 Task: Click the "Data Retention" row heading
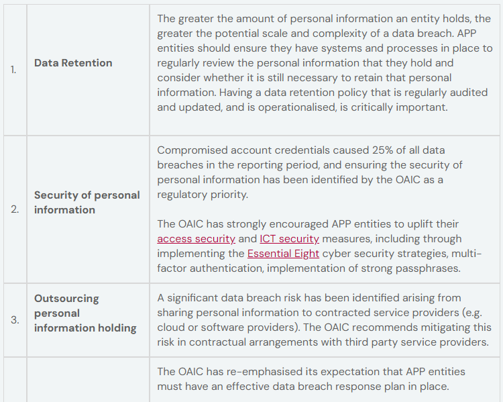[x=73, y=63]
